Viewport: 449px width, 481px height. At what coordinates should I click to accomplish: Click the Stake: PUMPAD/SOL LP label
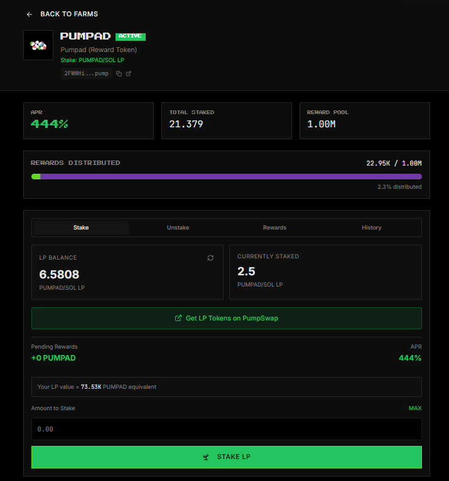92,60
